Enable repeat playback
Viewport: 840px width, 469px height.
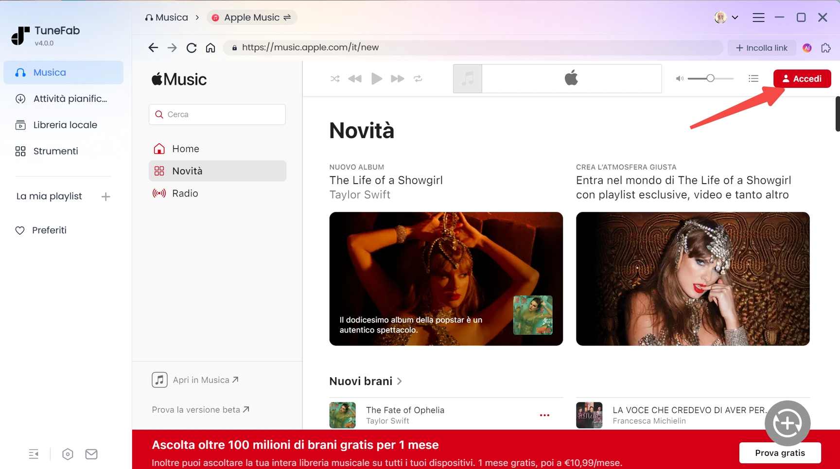pos(418,78)
